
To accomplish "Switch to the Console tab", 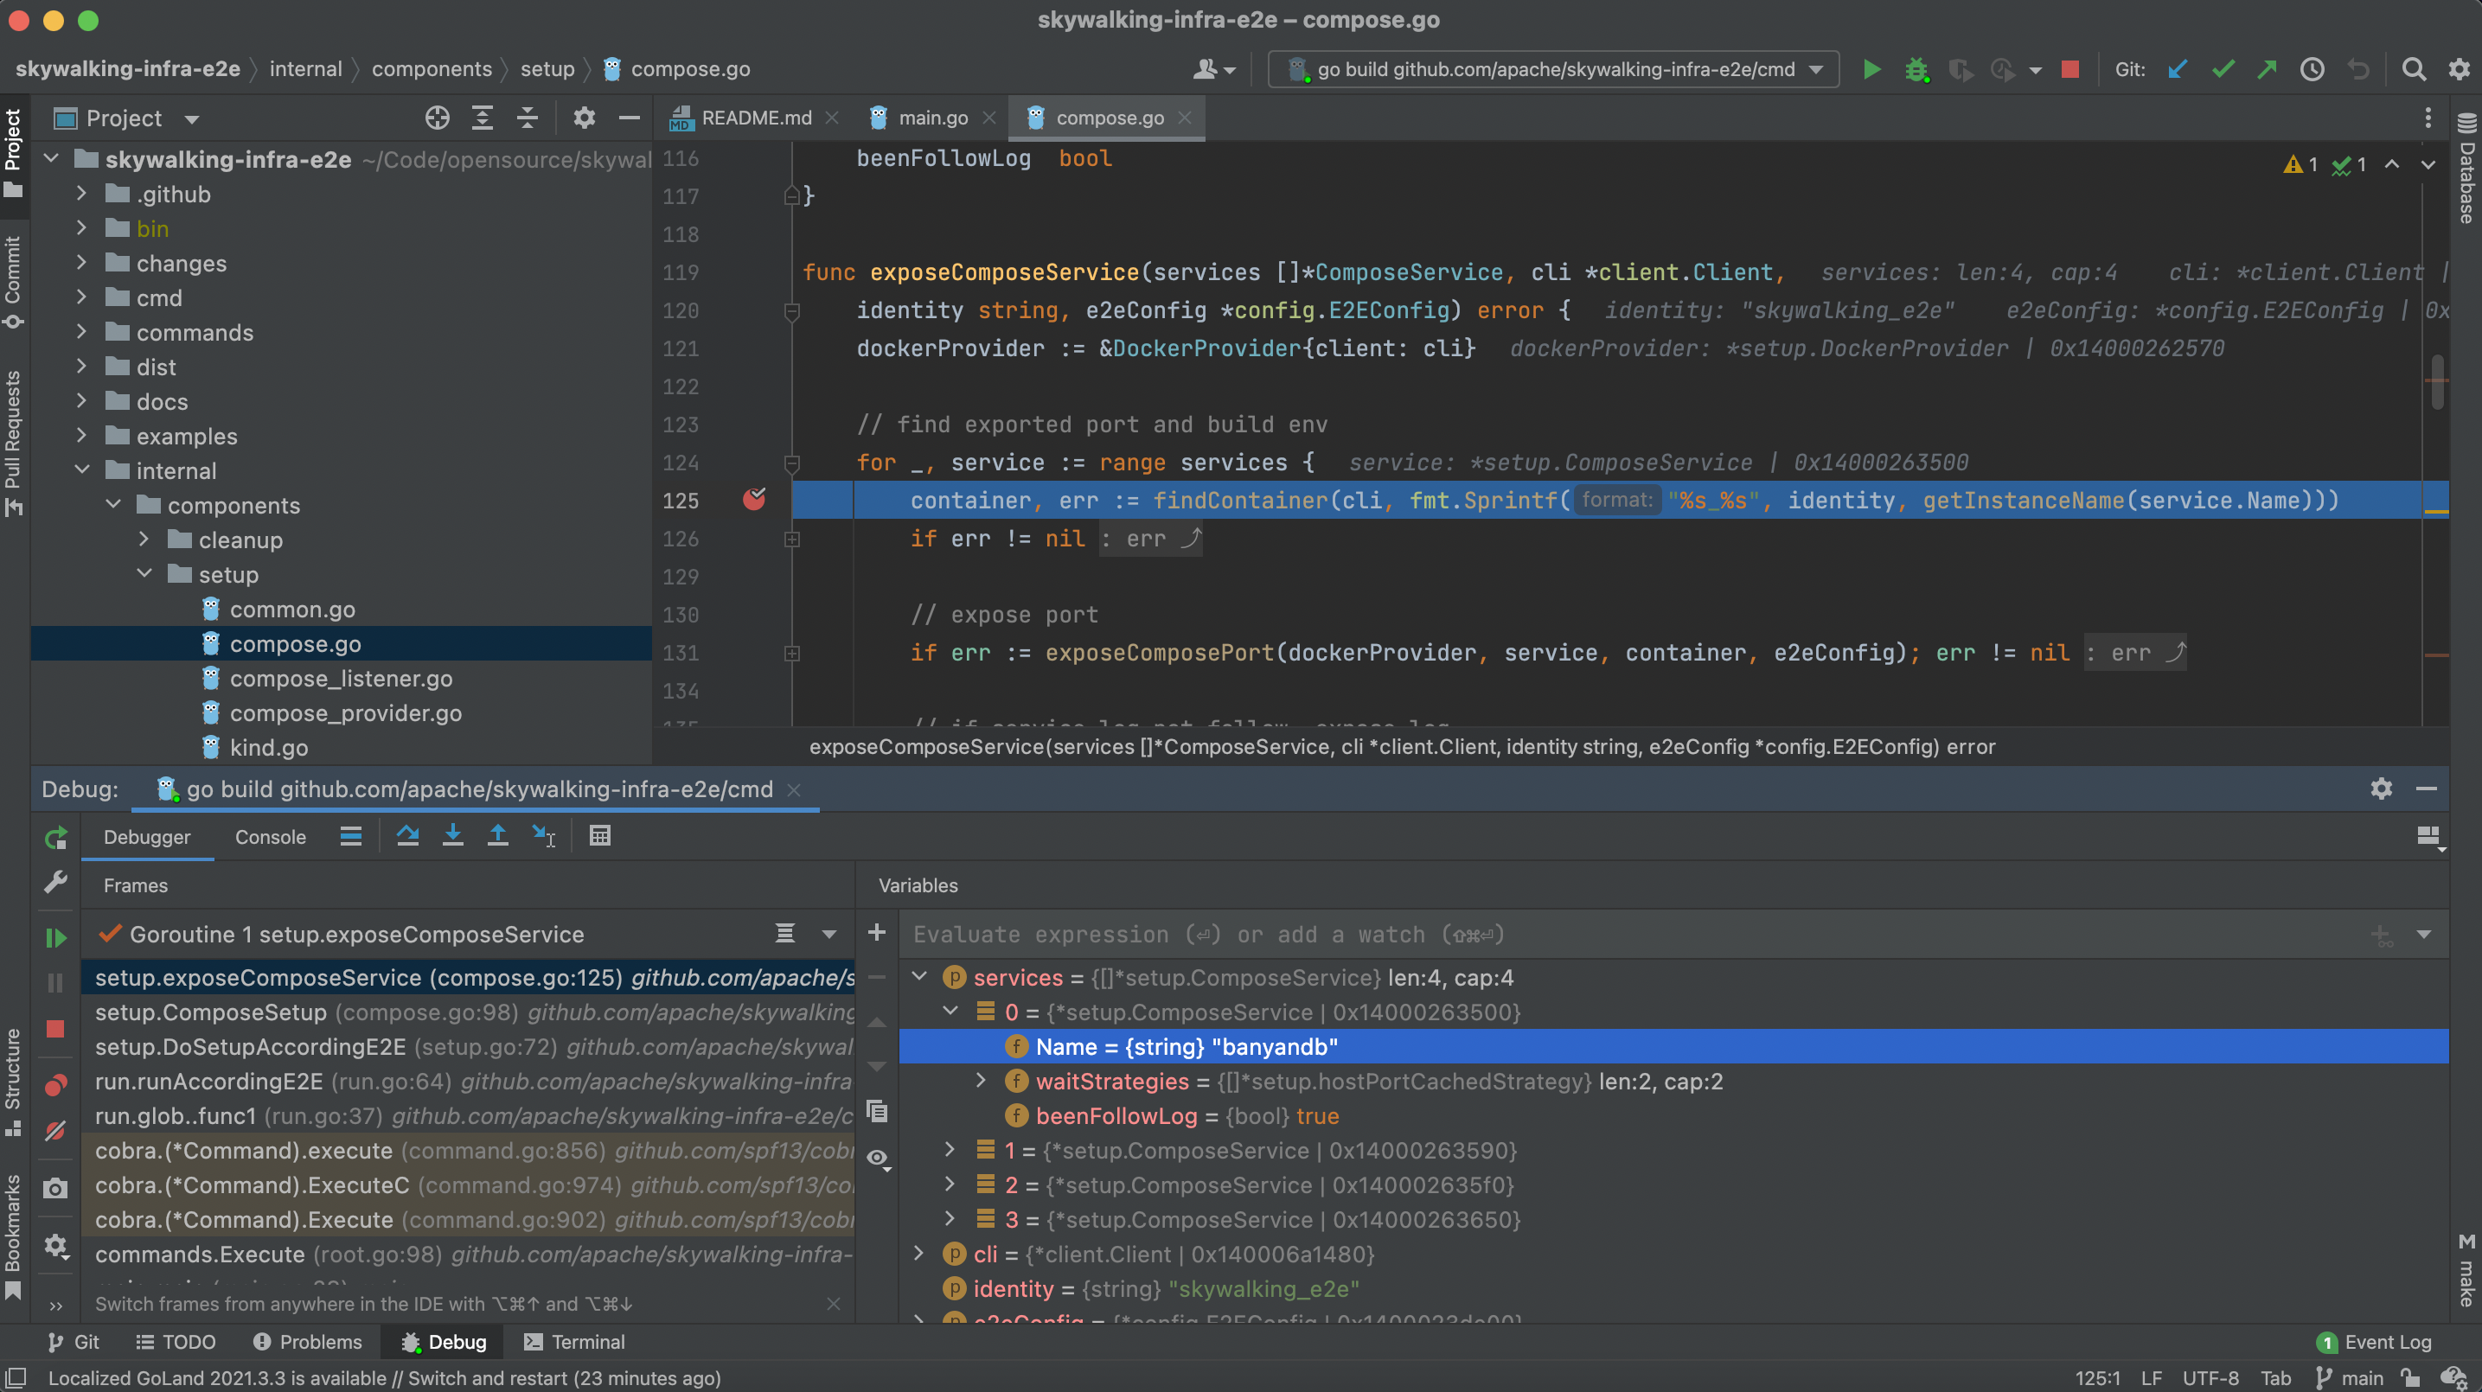I will (270, 836).
